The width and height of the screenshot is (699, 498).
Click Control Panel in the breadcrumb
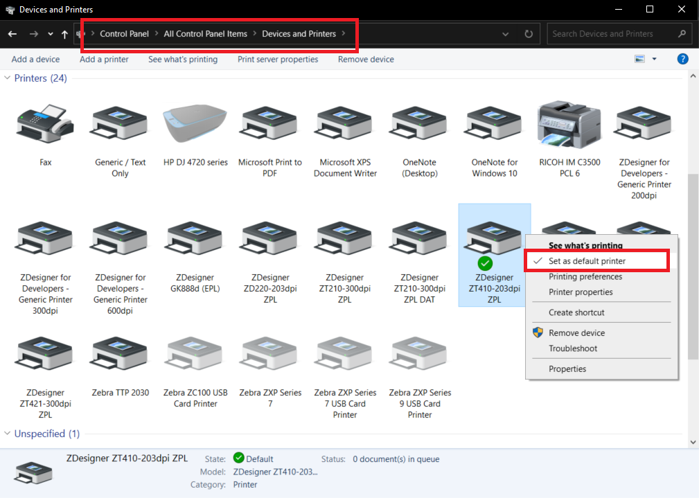125,34
